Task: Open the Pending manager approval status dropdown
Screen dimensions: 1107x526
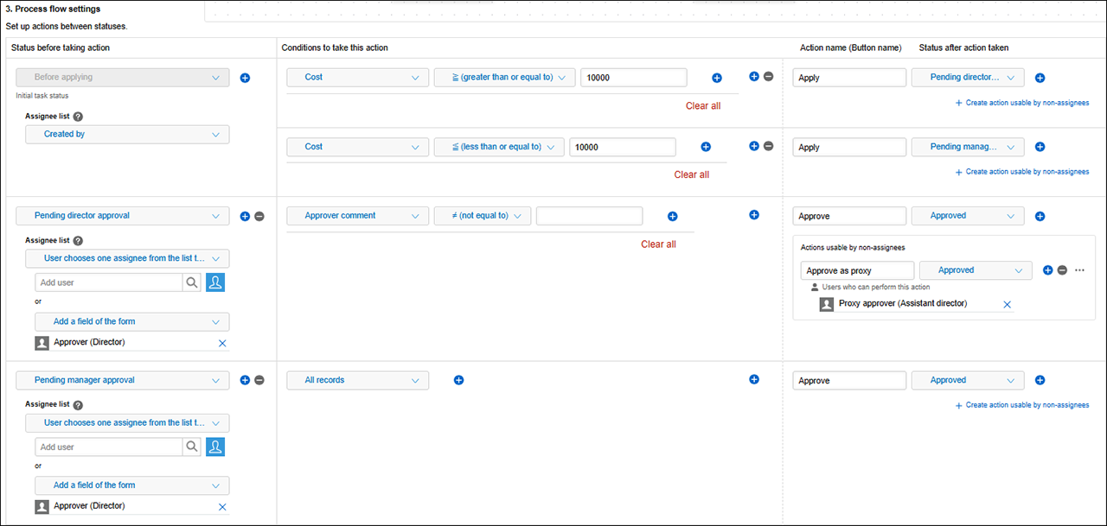Action: (121, 380)
